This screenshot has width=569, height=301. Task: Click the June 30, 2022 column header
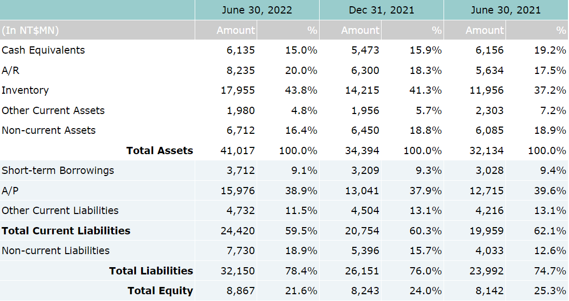tap(257, 10)
